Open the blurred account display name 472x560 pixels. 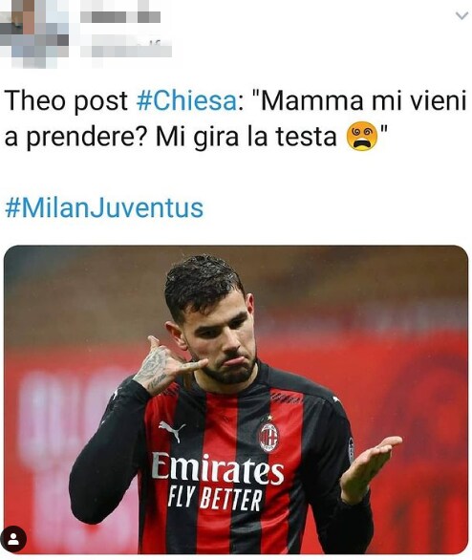pyautogui.click(x=120, y=16)
